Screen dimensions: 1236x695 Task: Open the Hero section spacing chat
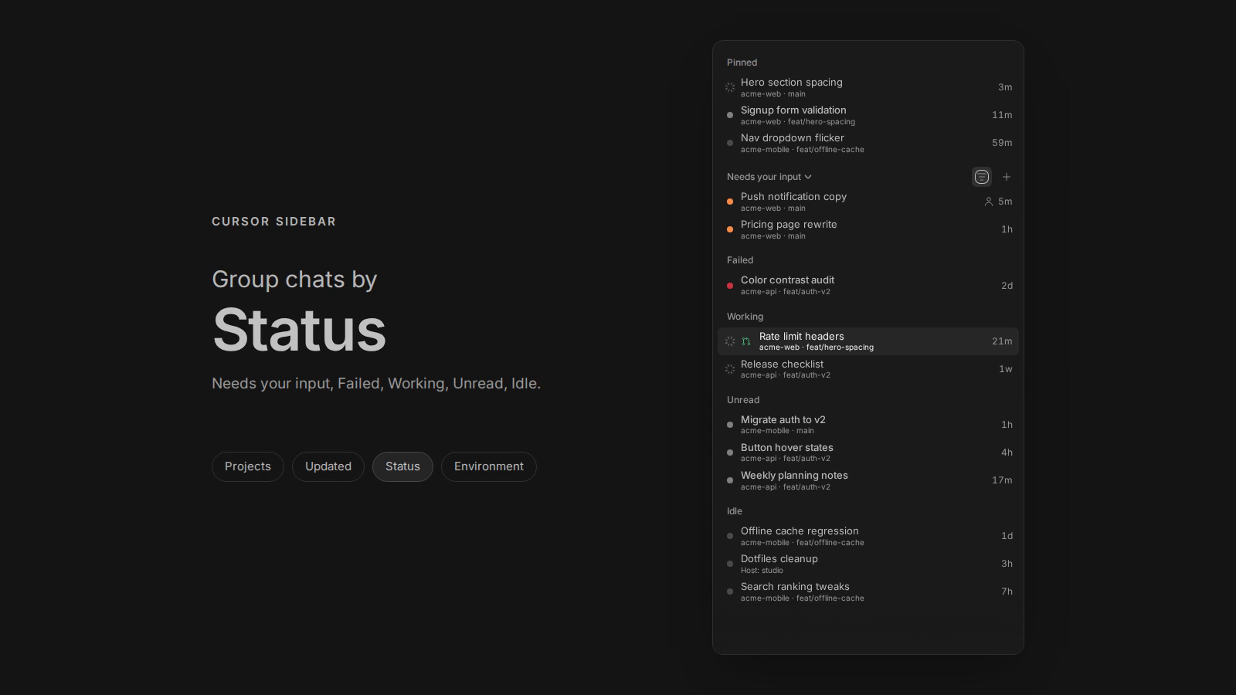coord(868,87)
